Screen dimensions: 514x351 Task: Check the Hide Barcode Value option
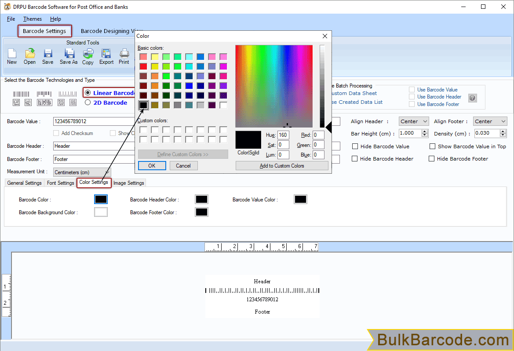click(355, 146)
